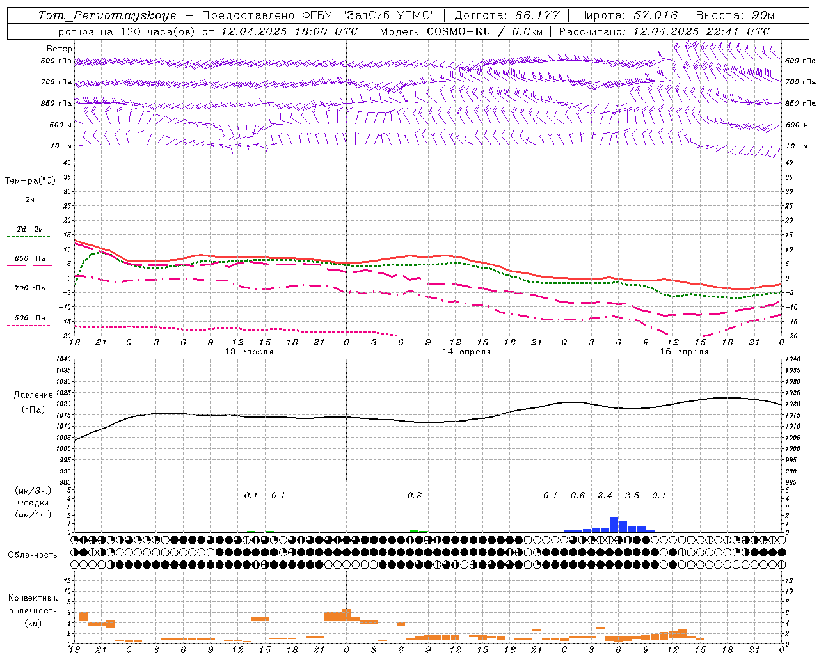This screenshot has height=655, width=819.
Task: Click the Ветер panel label
Action: [x=60, y=49]
